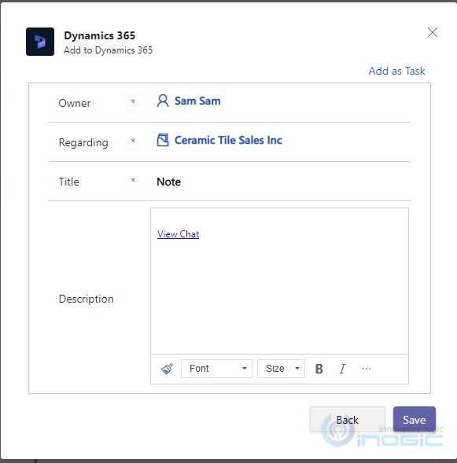Click the Owner field label
The image size is (457, 463).
[75, 103]
